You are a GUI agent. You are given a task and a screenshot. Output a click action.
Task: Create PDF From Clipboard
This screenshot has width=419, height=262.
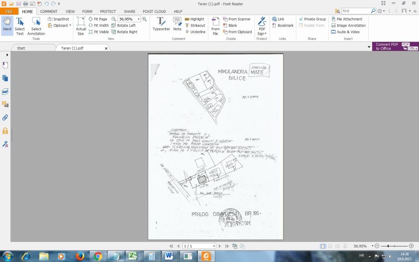pyautogui.click(x=237, y=32)
